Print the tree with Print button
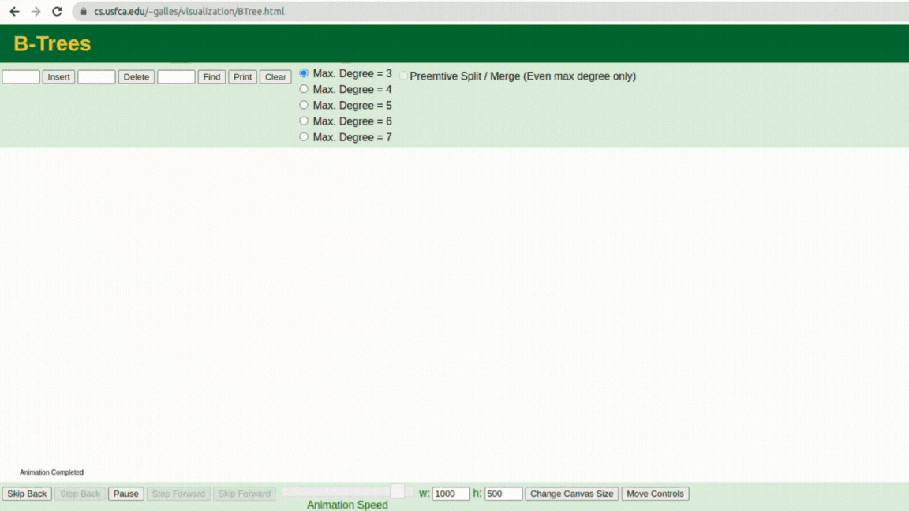The height and width of the screenshot is (511, 909). coord(242,77)
